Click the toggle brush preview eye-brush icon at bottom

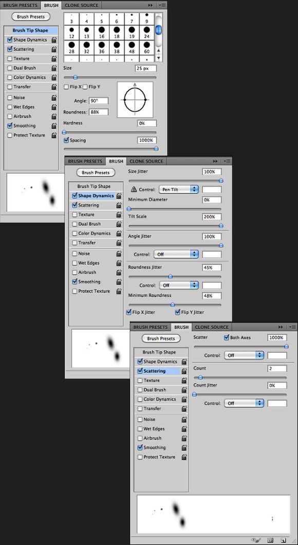[x=256, y=540]
